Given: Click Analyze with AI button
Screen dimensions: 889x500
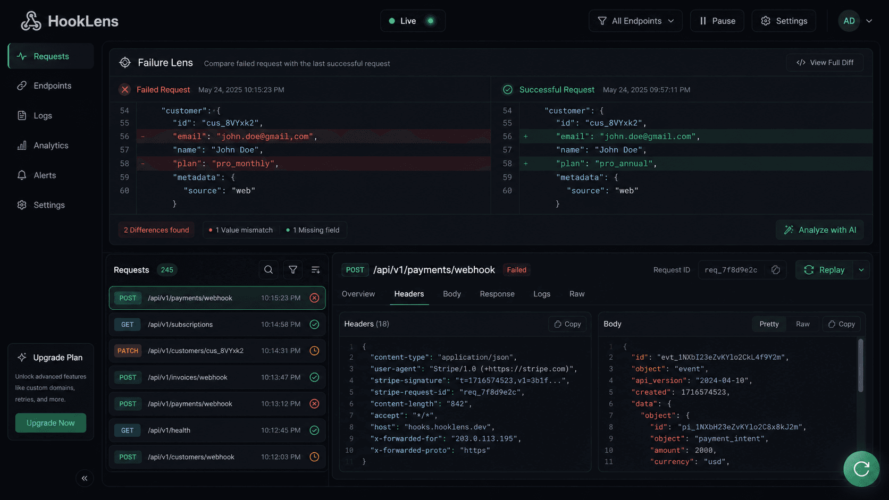Looking at the screenshot, I should 820,230.
